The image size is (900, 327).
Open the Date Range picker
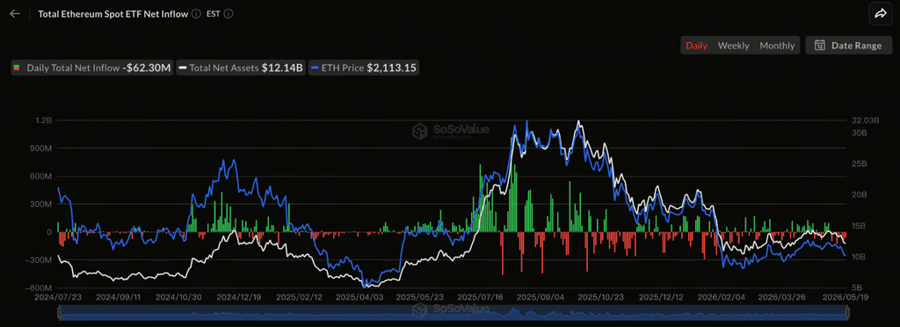coord(849,46)
